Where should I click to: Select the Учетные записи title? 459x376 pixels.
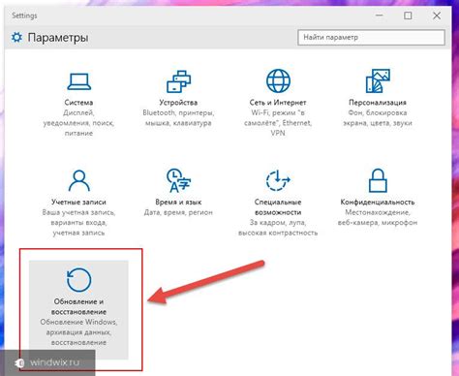pyautogui.click(x=78, y=202)
